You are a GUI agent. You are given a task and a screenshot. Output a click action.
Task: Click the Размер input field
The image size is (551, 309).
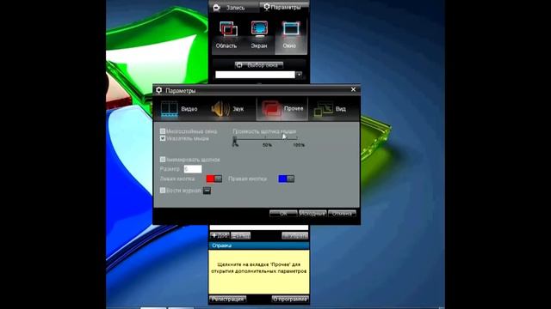[x=193, y=169]
